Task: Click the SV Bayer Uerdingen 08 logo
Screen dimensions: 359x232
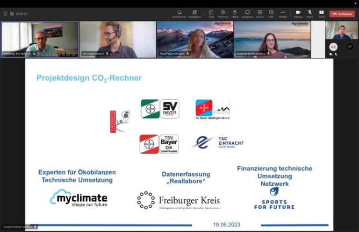Action: point(213,110)
